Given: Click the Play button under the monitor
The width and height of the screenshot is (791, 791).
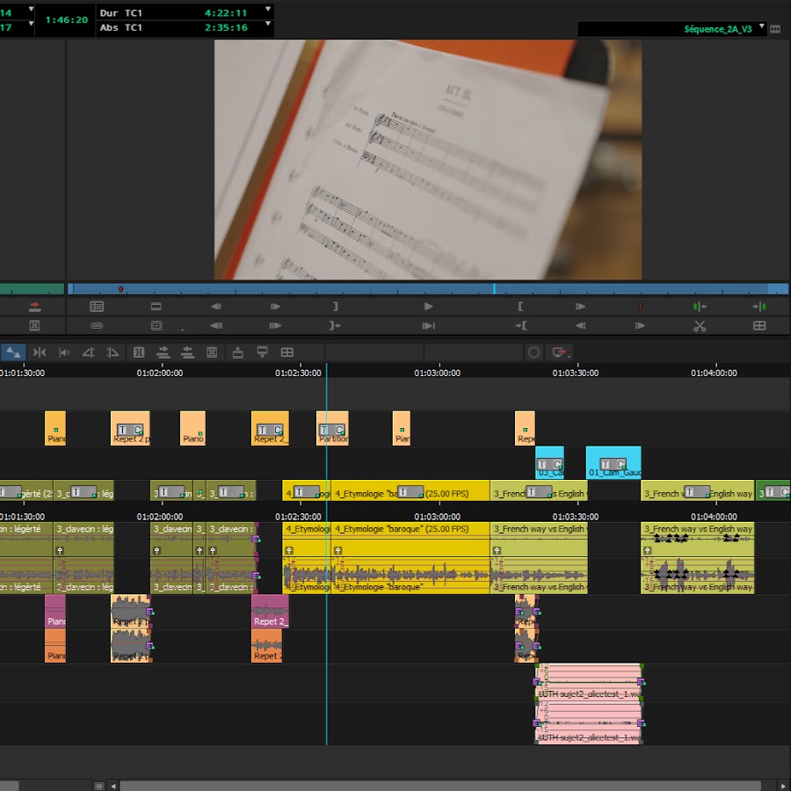Looking at the screenshot, I should coord(428,306).
